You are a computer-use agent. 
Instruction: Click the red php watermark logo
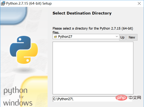coord(121,98)
